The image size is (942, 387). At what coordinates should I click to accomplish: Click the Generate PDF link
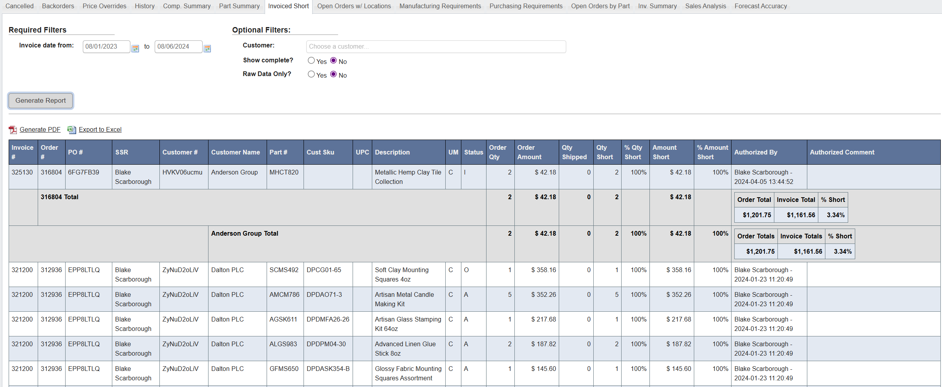pos(40,129)
